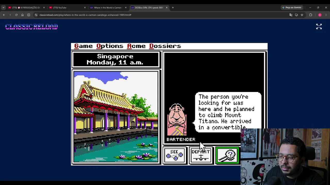Image resolution: width=330 pixels, height=185 pixels.
Task: Reload the current page
Action: click(16, 15)
